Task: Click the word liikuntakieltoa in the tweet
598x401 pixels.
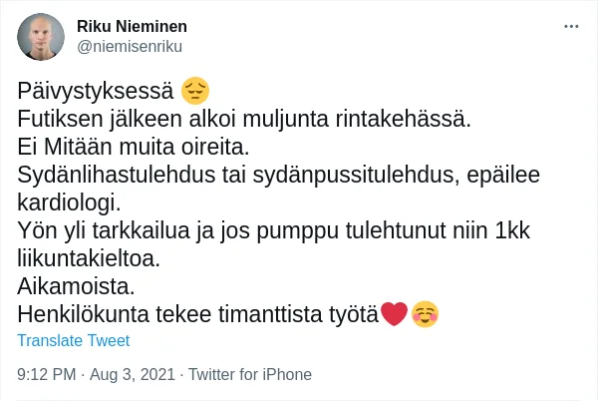Action: (x=88, y=258)
